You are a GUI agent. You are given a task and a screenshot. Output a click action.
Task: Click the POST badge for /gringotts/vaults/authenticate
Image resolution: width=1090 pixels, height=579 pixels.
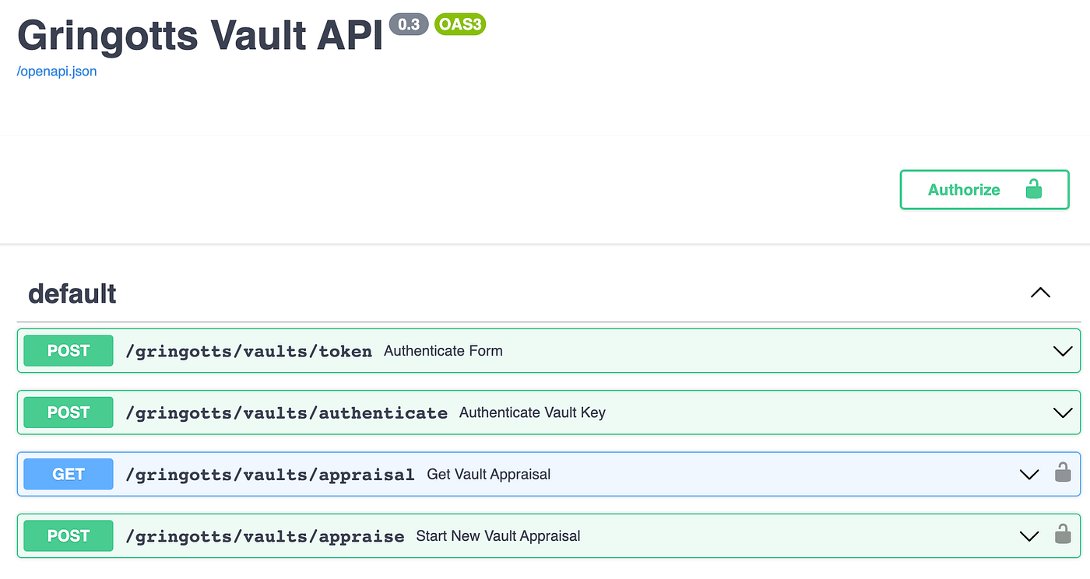click(69, 412)
